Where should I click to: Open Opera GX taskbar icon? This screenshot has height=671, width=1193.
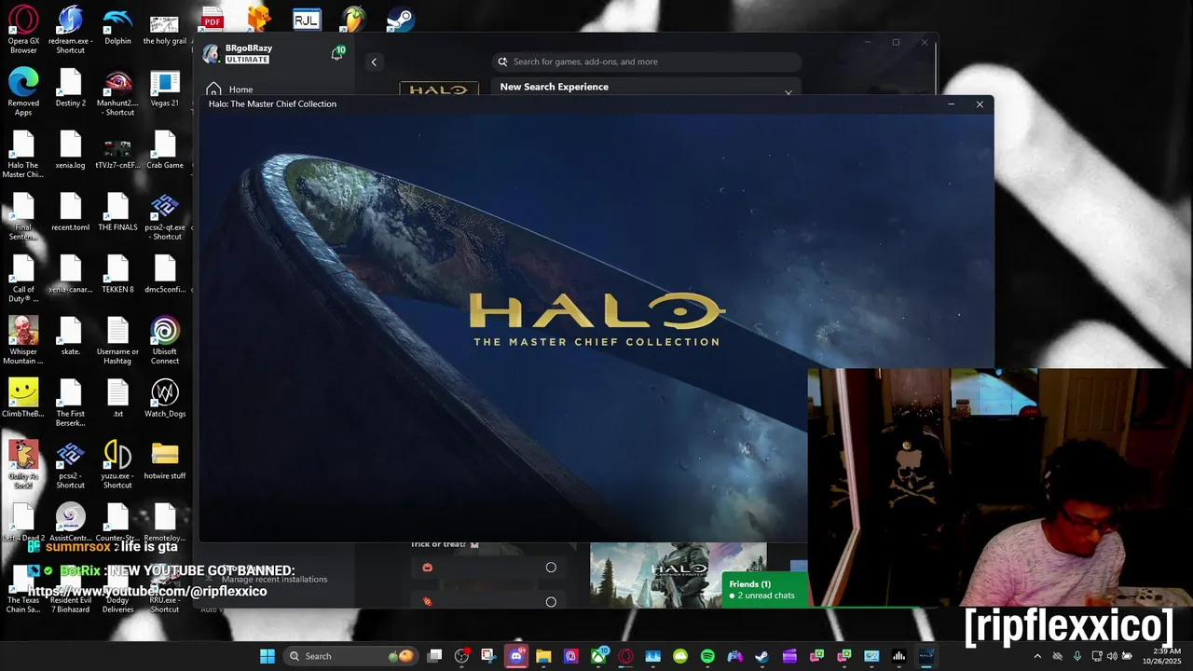click(x=625, y=656)
